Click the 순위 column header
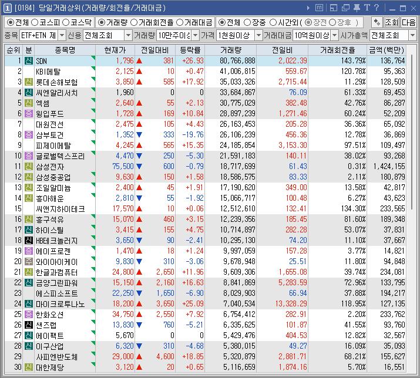The image size is (420, 378). [x=14, y=50]
